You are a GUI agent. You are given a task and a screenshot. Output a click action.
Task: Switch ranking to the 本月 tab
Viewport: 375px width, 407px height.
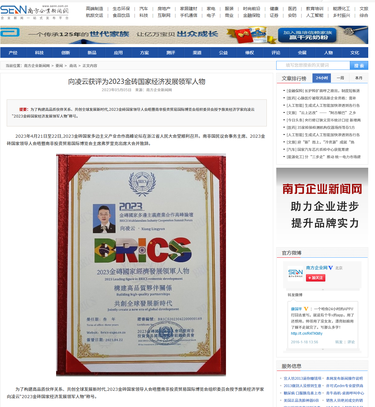pos(359,78)
